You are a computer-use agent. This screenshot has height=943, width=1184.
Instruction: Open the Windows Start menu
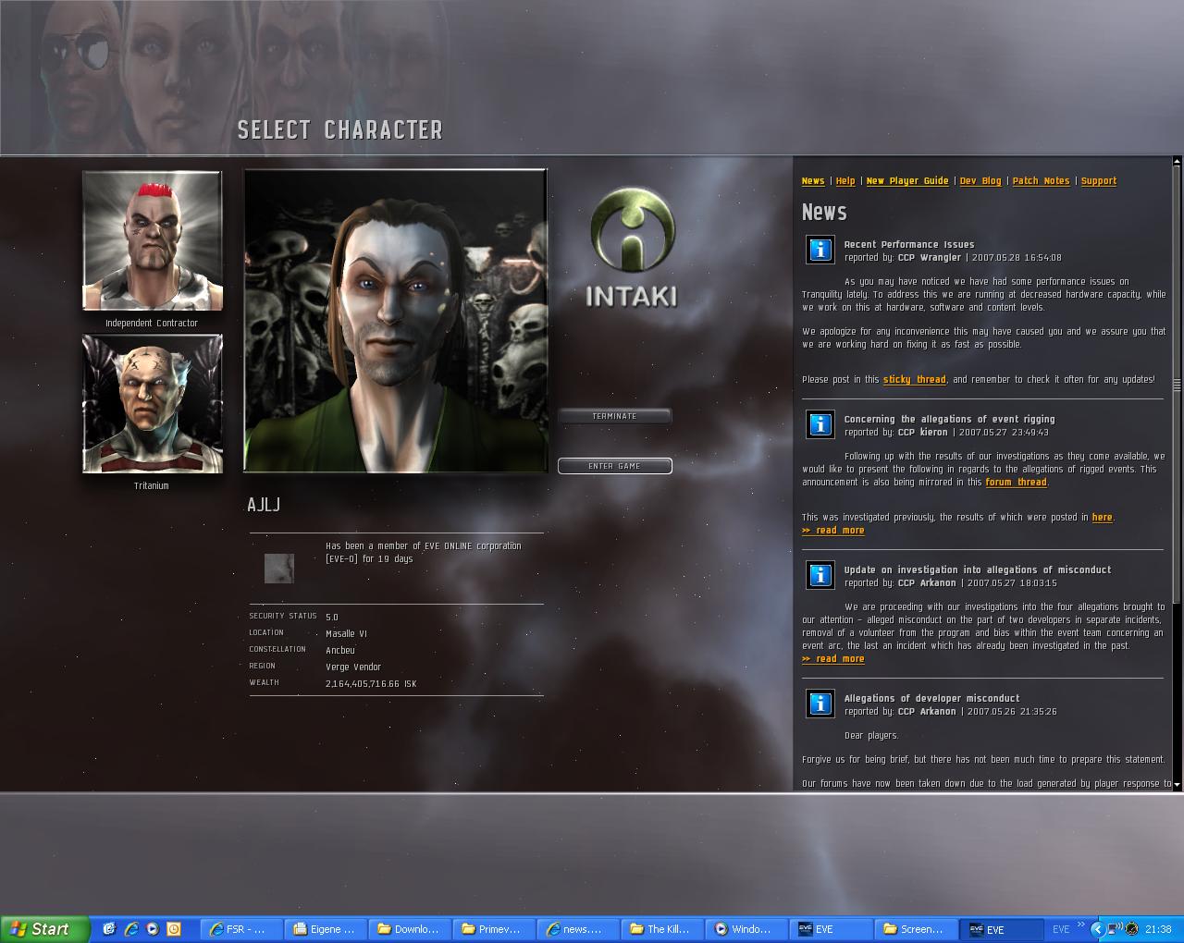tap(44, 929)
